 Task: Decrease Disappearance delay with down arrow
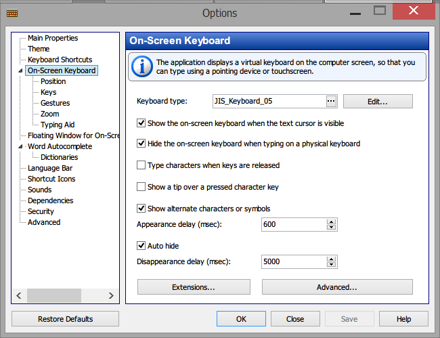coord(332,264)
